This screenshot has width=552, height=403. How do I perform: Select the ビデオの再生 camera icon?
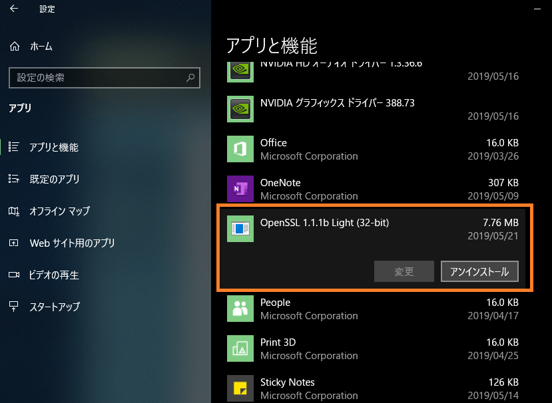14,275
